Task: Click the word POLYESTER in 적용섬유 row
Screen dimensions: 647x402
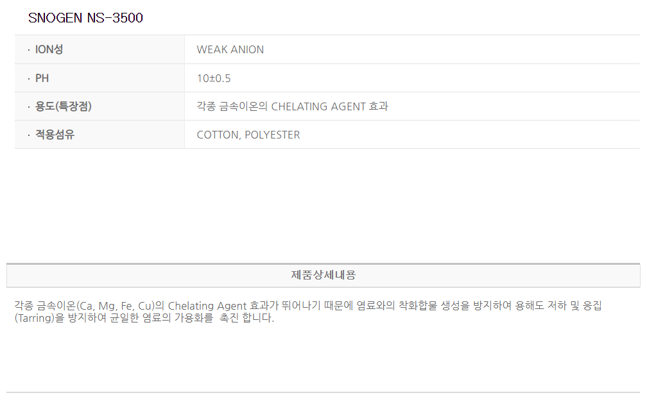Action: (272, 135)
